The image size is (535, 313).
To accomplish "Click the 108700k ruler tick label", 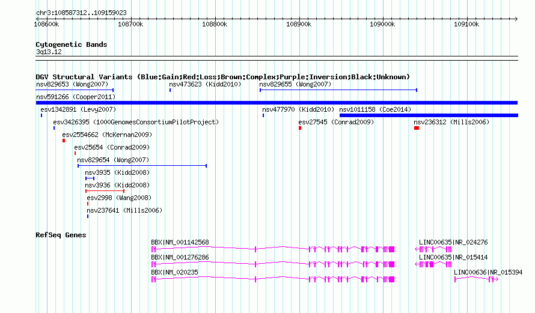I will (130, 24).
